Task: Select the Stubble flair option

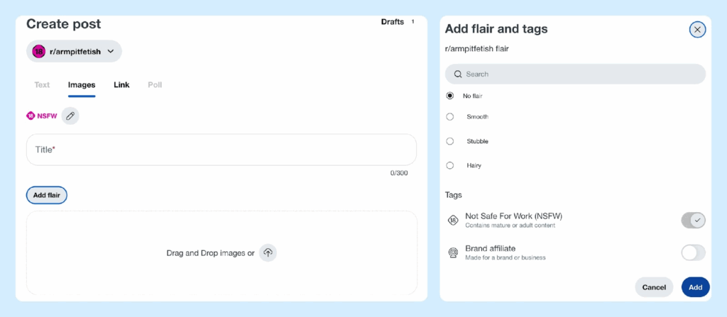Action: pyautogui.click(x=450, y=141)
